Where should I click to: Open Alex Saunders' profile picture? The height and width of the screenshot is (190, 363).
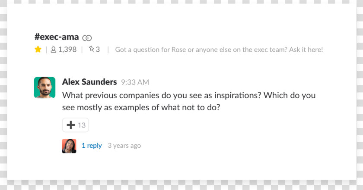pos(45,87)
